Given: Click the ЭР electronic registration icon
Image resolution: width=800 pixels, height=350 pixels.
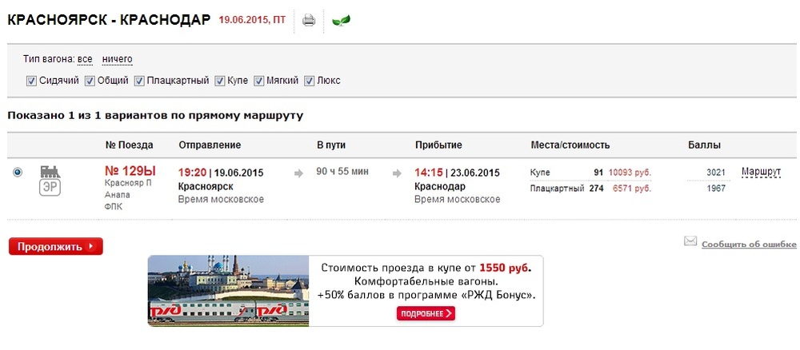Looking at the screenshot, I should click(50, 188).
